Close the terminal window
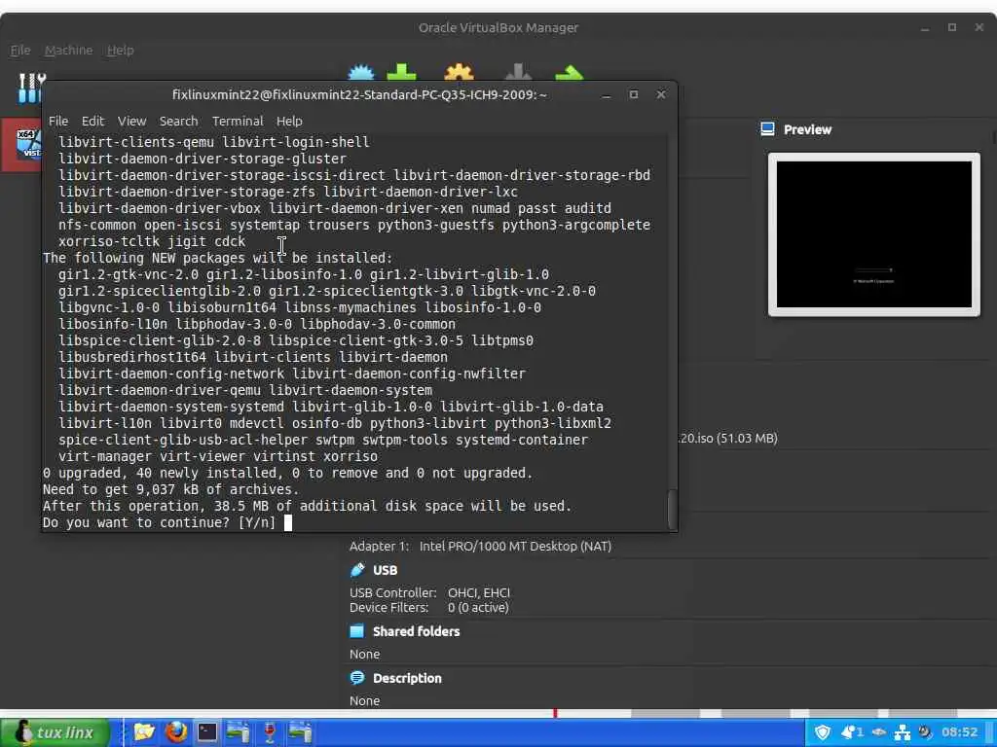 (x=661, y=94)
